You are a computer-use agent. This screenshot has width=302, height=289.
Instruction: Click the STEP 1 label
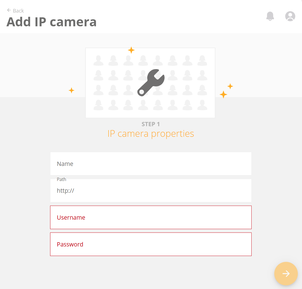click(x=151, y=124)
